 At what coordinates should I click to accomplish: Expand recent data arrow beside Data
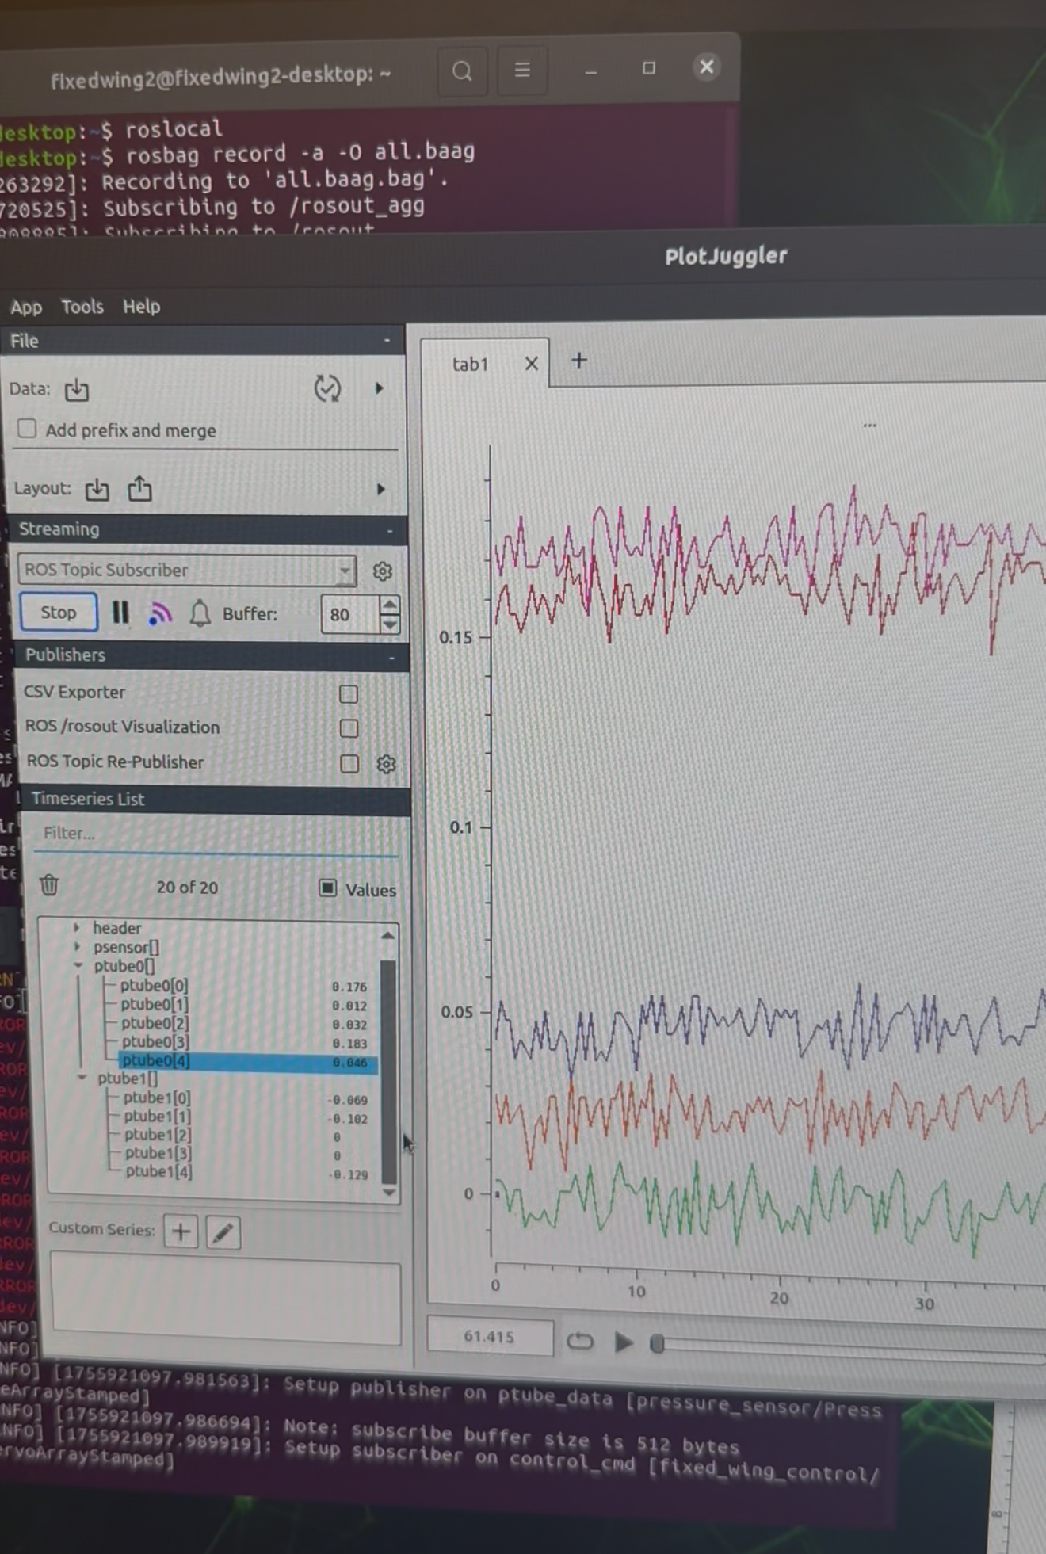point(379,388)
